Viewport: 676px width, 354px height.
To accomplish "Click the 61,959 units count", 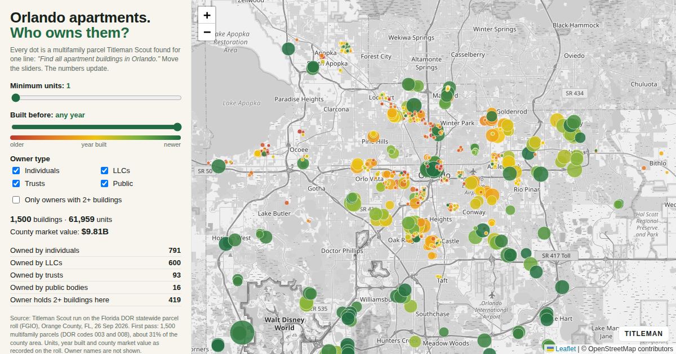I will coord(90,219).
